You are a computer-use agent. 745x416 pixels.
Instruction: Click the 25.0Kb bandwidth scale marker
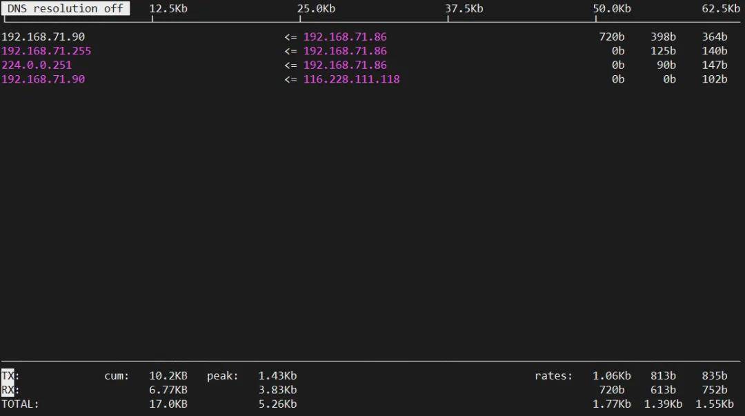pyautogui.click(x=317, y=8)
